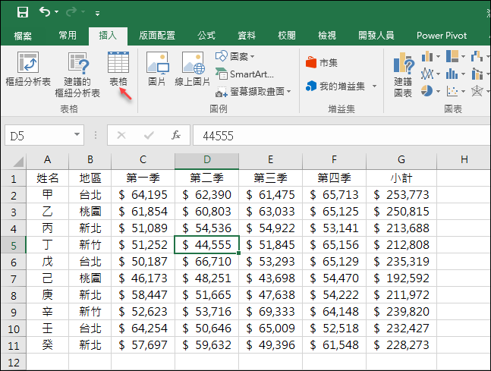Click the 表格 (Table) icon

118,68
